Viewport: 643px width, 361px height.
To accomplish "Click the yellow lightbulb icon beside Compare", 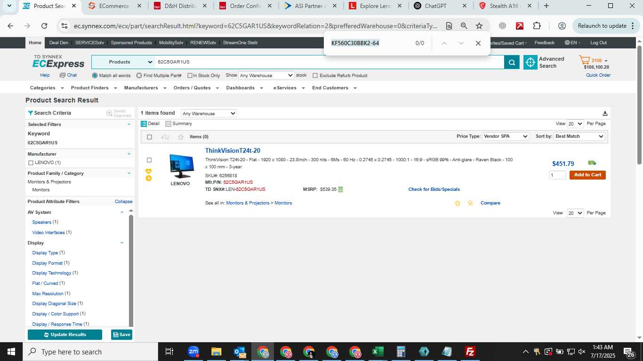I will pyautogui.click(x=470, y=203).
